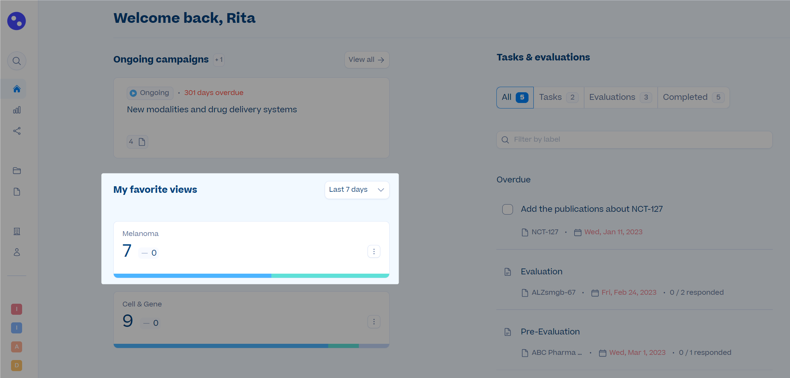Open the Cell & Gene favorite view card
The height and width of the screenshot is (378, 790).
(251, 320)
